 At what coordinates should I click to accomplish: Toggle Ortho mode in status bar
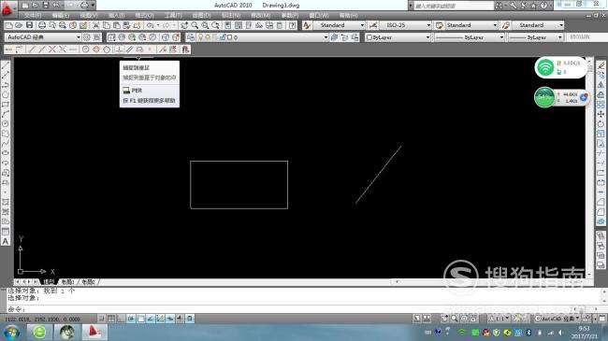tap(121, 319)
